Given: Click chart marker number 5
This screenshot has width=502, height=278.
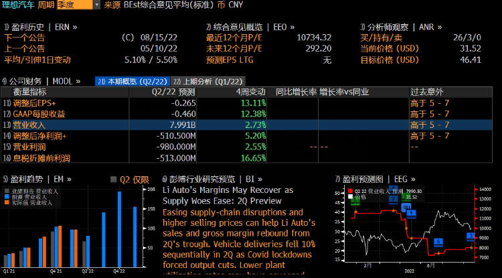Looking at the screenshot, I should (438, 242).
